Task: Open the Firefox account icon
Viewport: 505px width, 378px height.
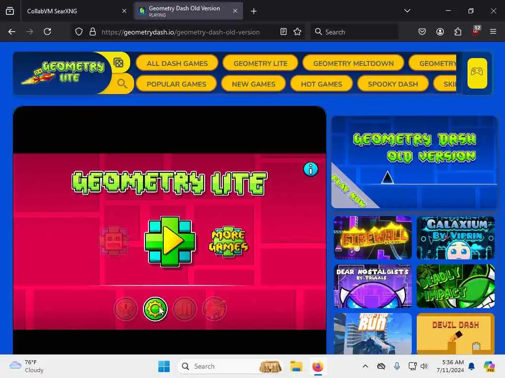Action: coord(440,31)
